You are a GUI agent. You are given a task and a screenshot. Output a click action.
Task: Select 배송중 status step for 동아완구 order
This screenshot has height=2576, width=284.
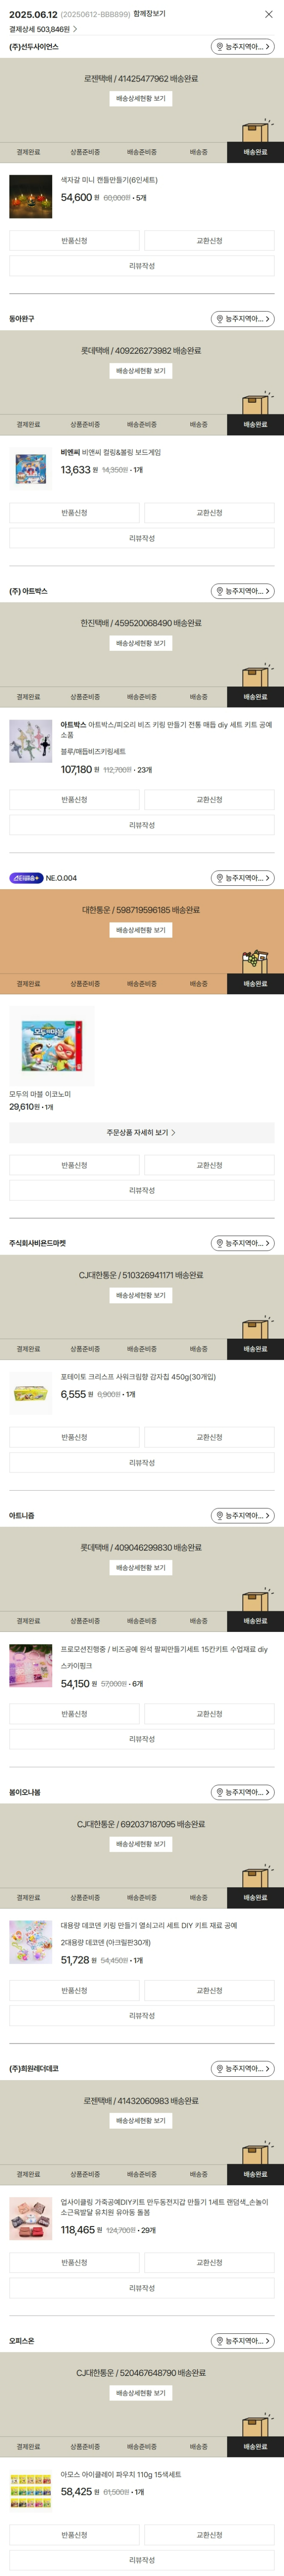198,424
